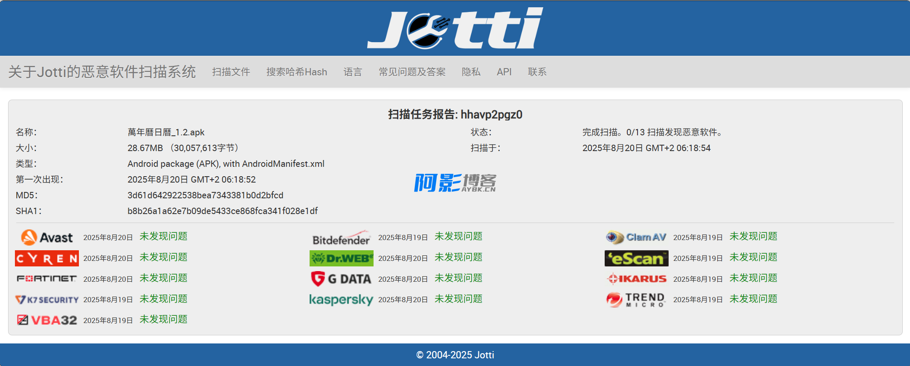Viewport: 910px width, 366px height.
Task: Click the eScan scanner logo
Action: tap(636, 258)
